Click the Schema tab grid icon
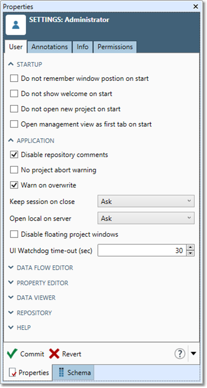Screen dimensions: 207x388 pyautogui.click(x=61, y=372)
